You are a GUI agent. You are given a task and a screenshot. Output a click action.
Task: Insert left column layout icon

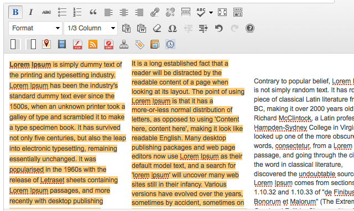pos(15,44)
